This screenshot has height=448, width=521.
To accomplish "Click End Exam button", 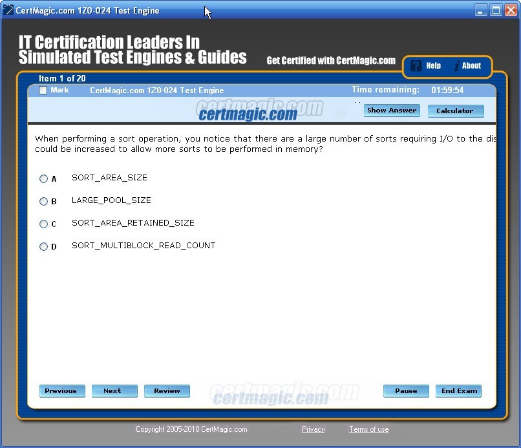I will click(x=459, y=391).
